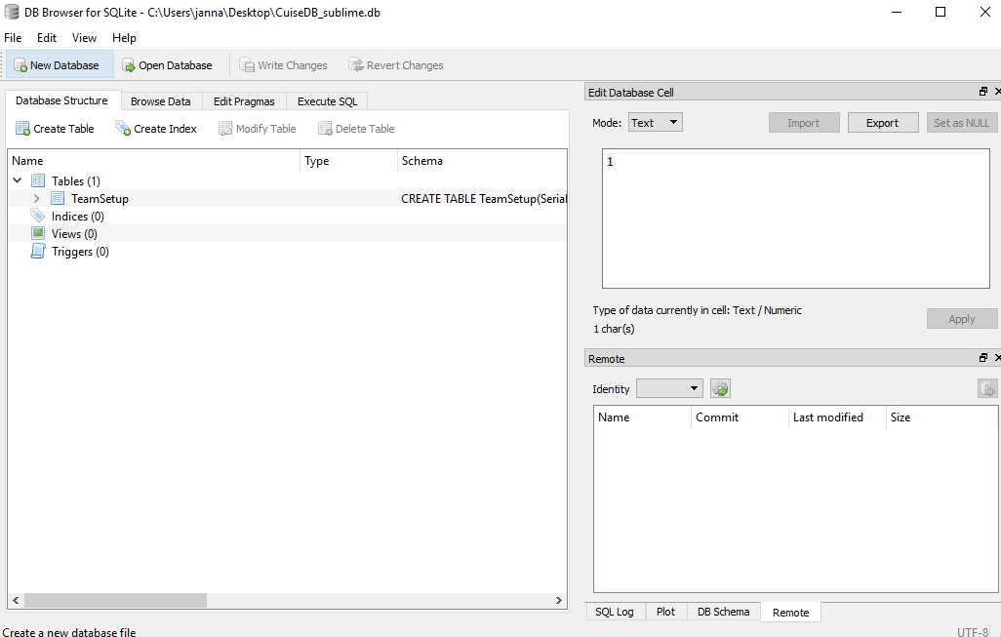Click the Apply button

962,318
